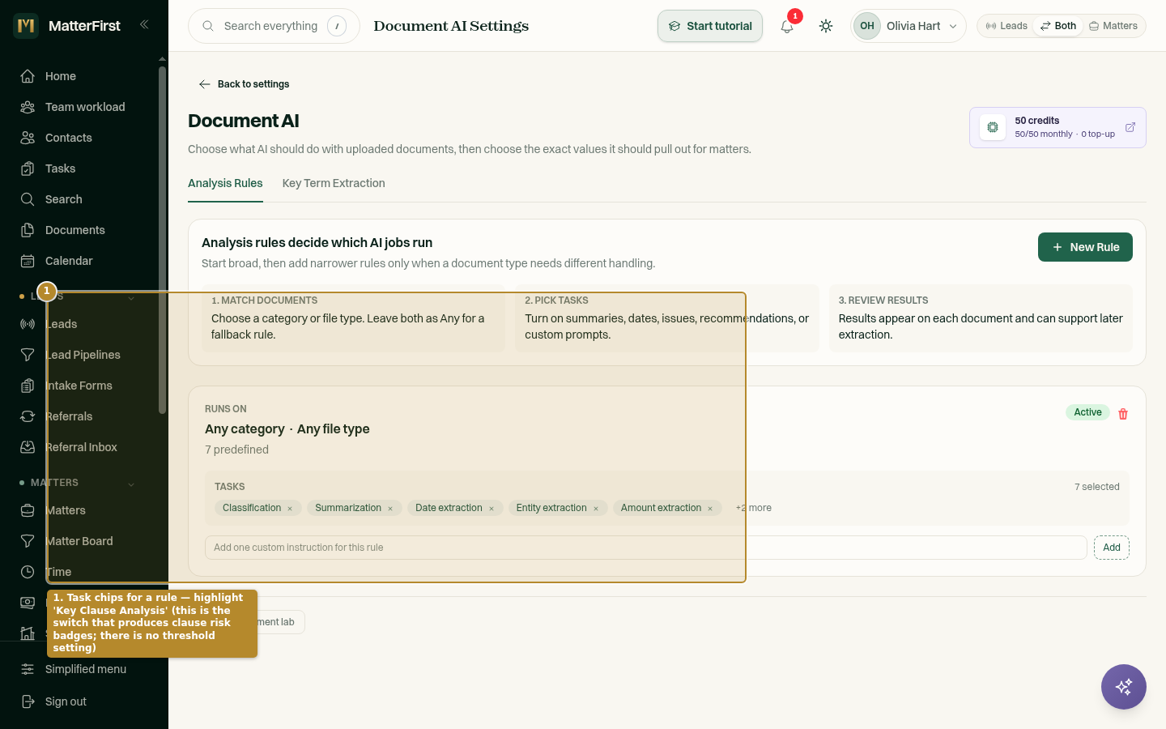Open the Olivia Hart user menu
The height and width of the screenshot is (729, 1166).
(x=909, y=26)
